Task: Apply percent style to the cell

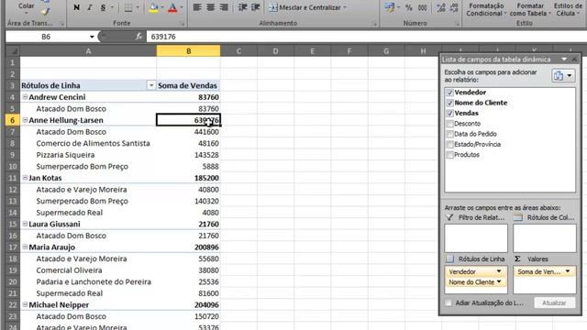Action: click(409, 7)
